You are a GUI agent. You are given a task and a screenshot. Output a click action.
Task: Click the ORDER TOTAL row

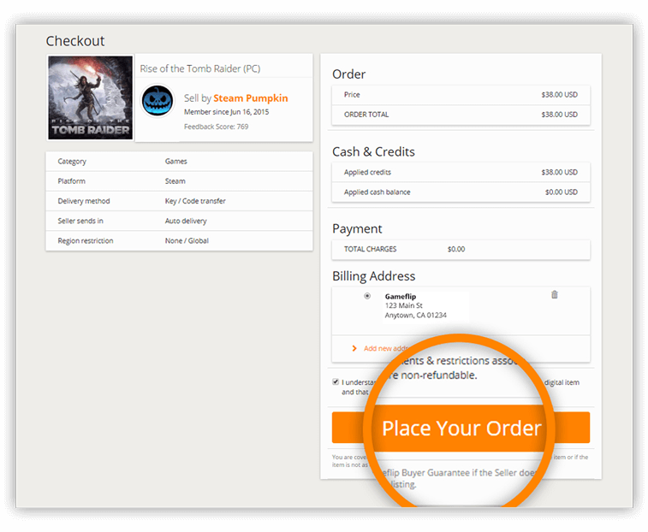(x=461, y=115)
